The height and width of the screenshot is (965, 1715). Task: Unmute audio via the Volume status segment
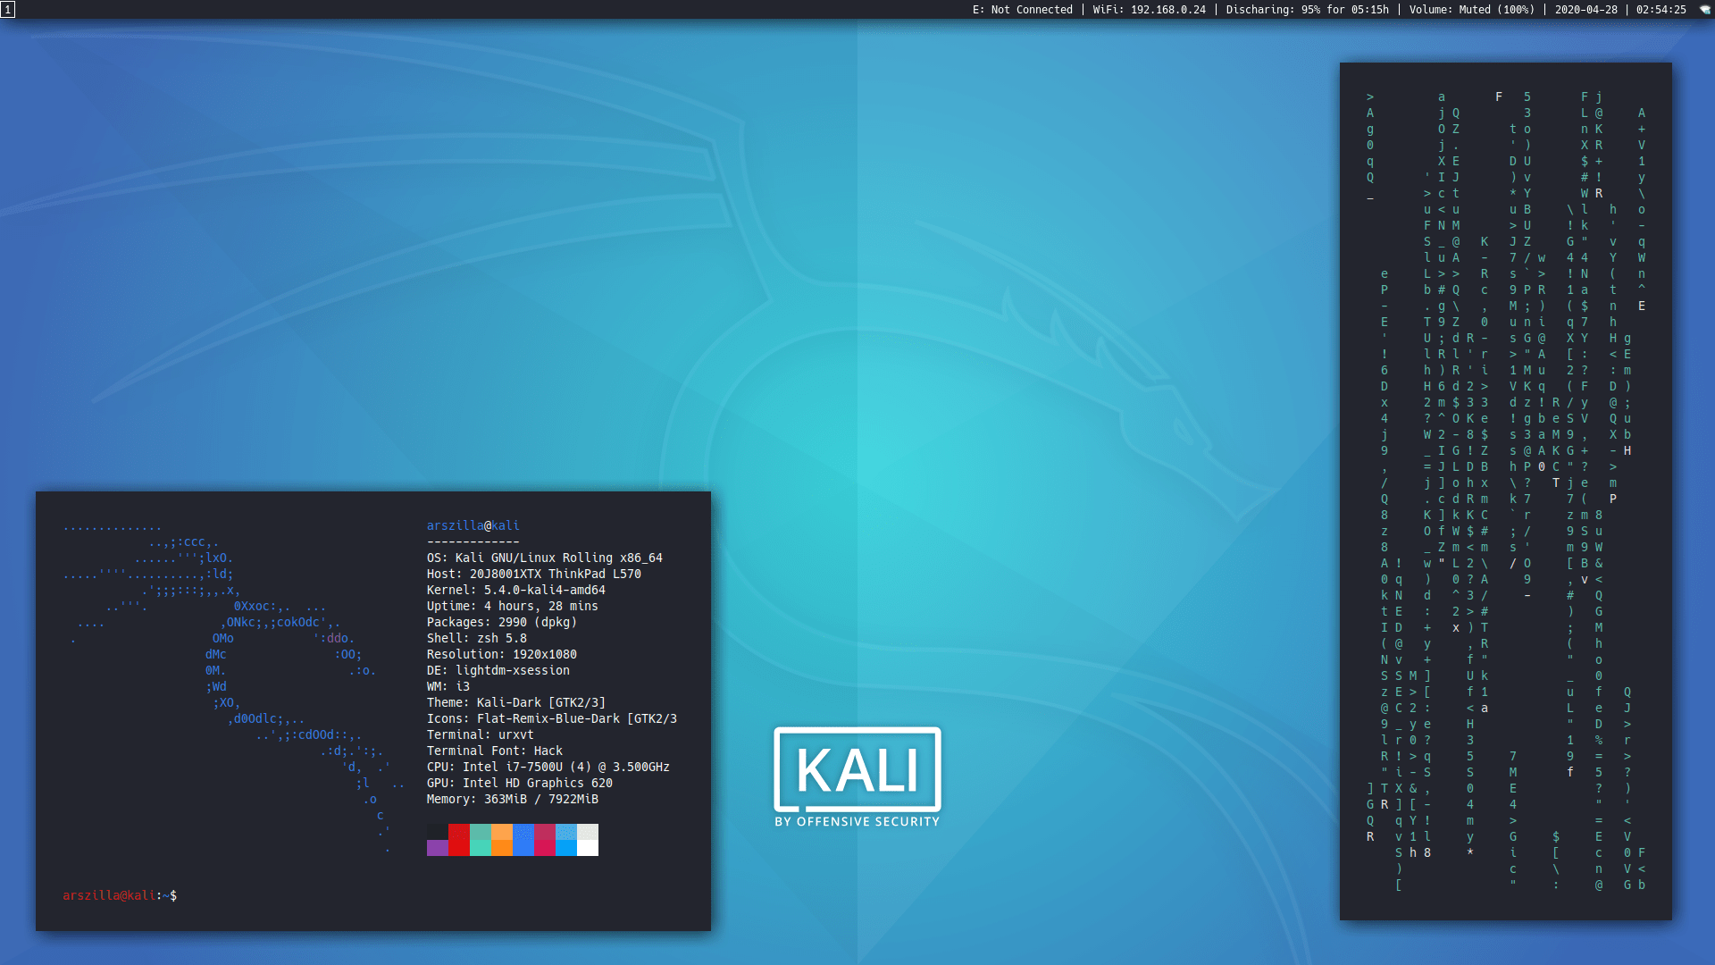click(x=1475, y=10)
